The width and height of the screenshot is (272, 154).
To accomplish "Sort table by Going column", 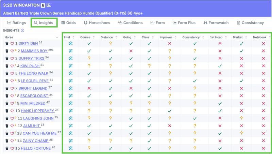I will pos(130,37).
